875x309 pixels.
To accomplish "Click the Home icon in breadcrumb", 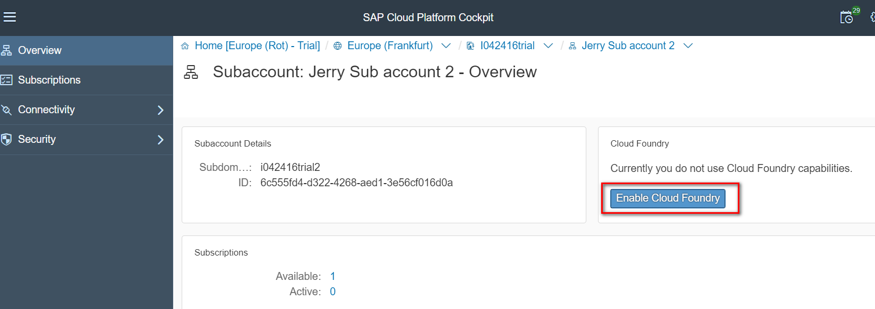I will [x=185, y=46].
